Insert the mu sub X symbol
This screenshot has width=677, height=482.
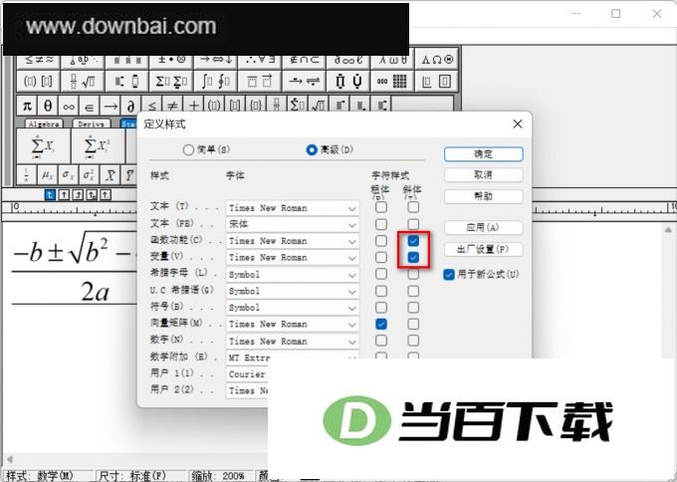coord(47,174)
